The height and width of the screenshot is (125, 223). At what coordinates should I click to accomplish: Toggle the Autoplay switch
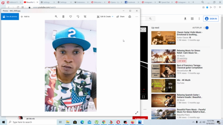206,28
